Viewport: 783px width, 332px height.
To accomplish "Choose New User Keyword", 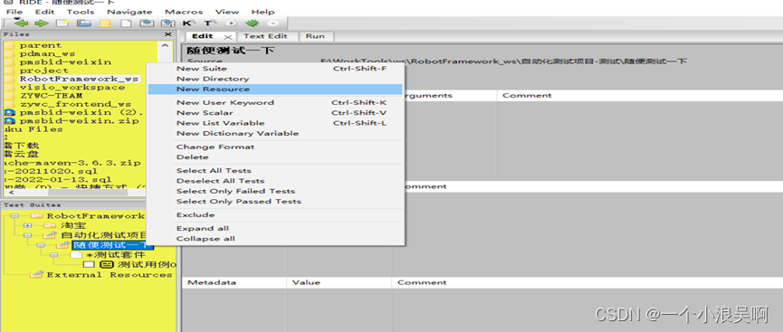I will 276,102.
